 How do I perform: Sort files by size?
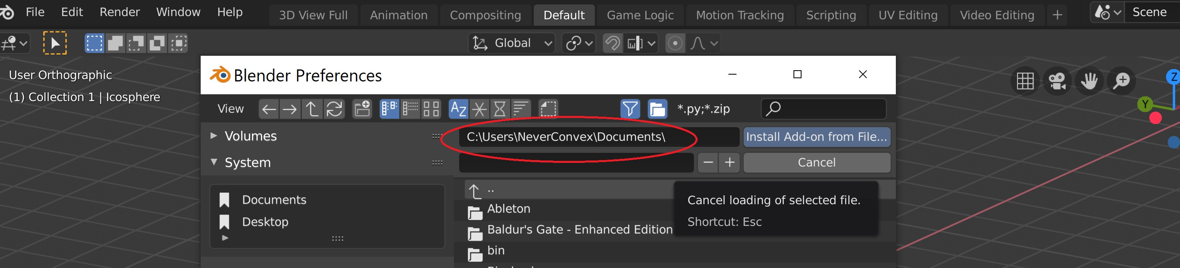(521, 109)
